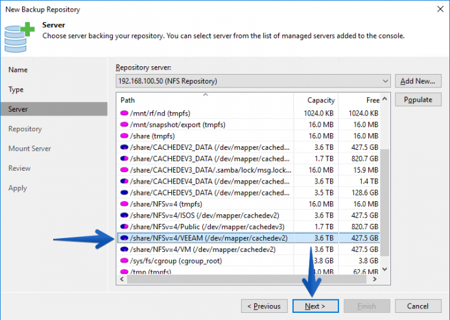450x320 pixels.
Task: Click the CACHEDEV4_DATA volume icon
Action: 124,181
